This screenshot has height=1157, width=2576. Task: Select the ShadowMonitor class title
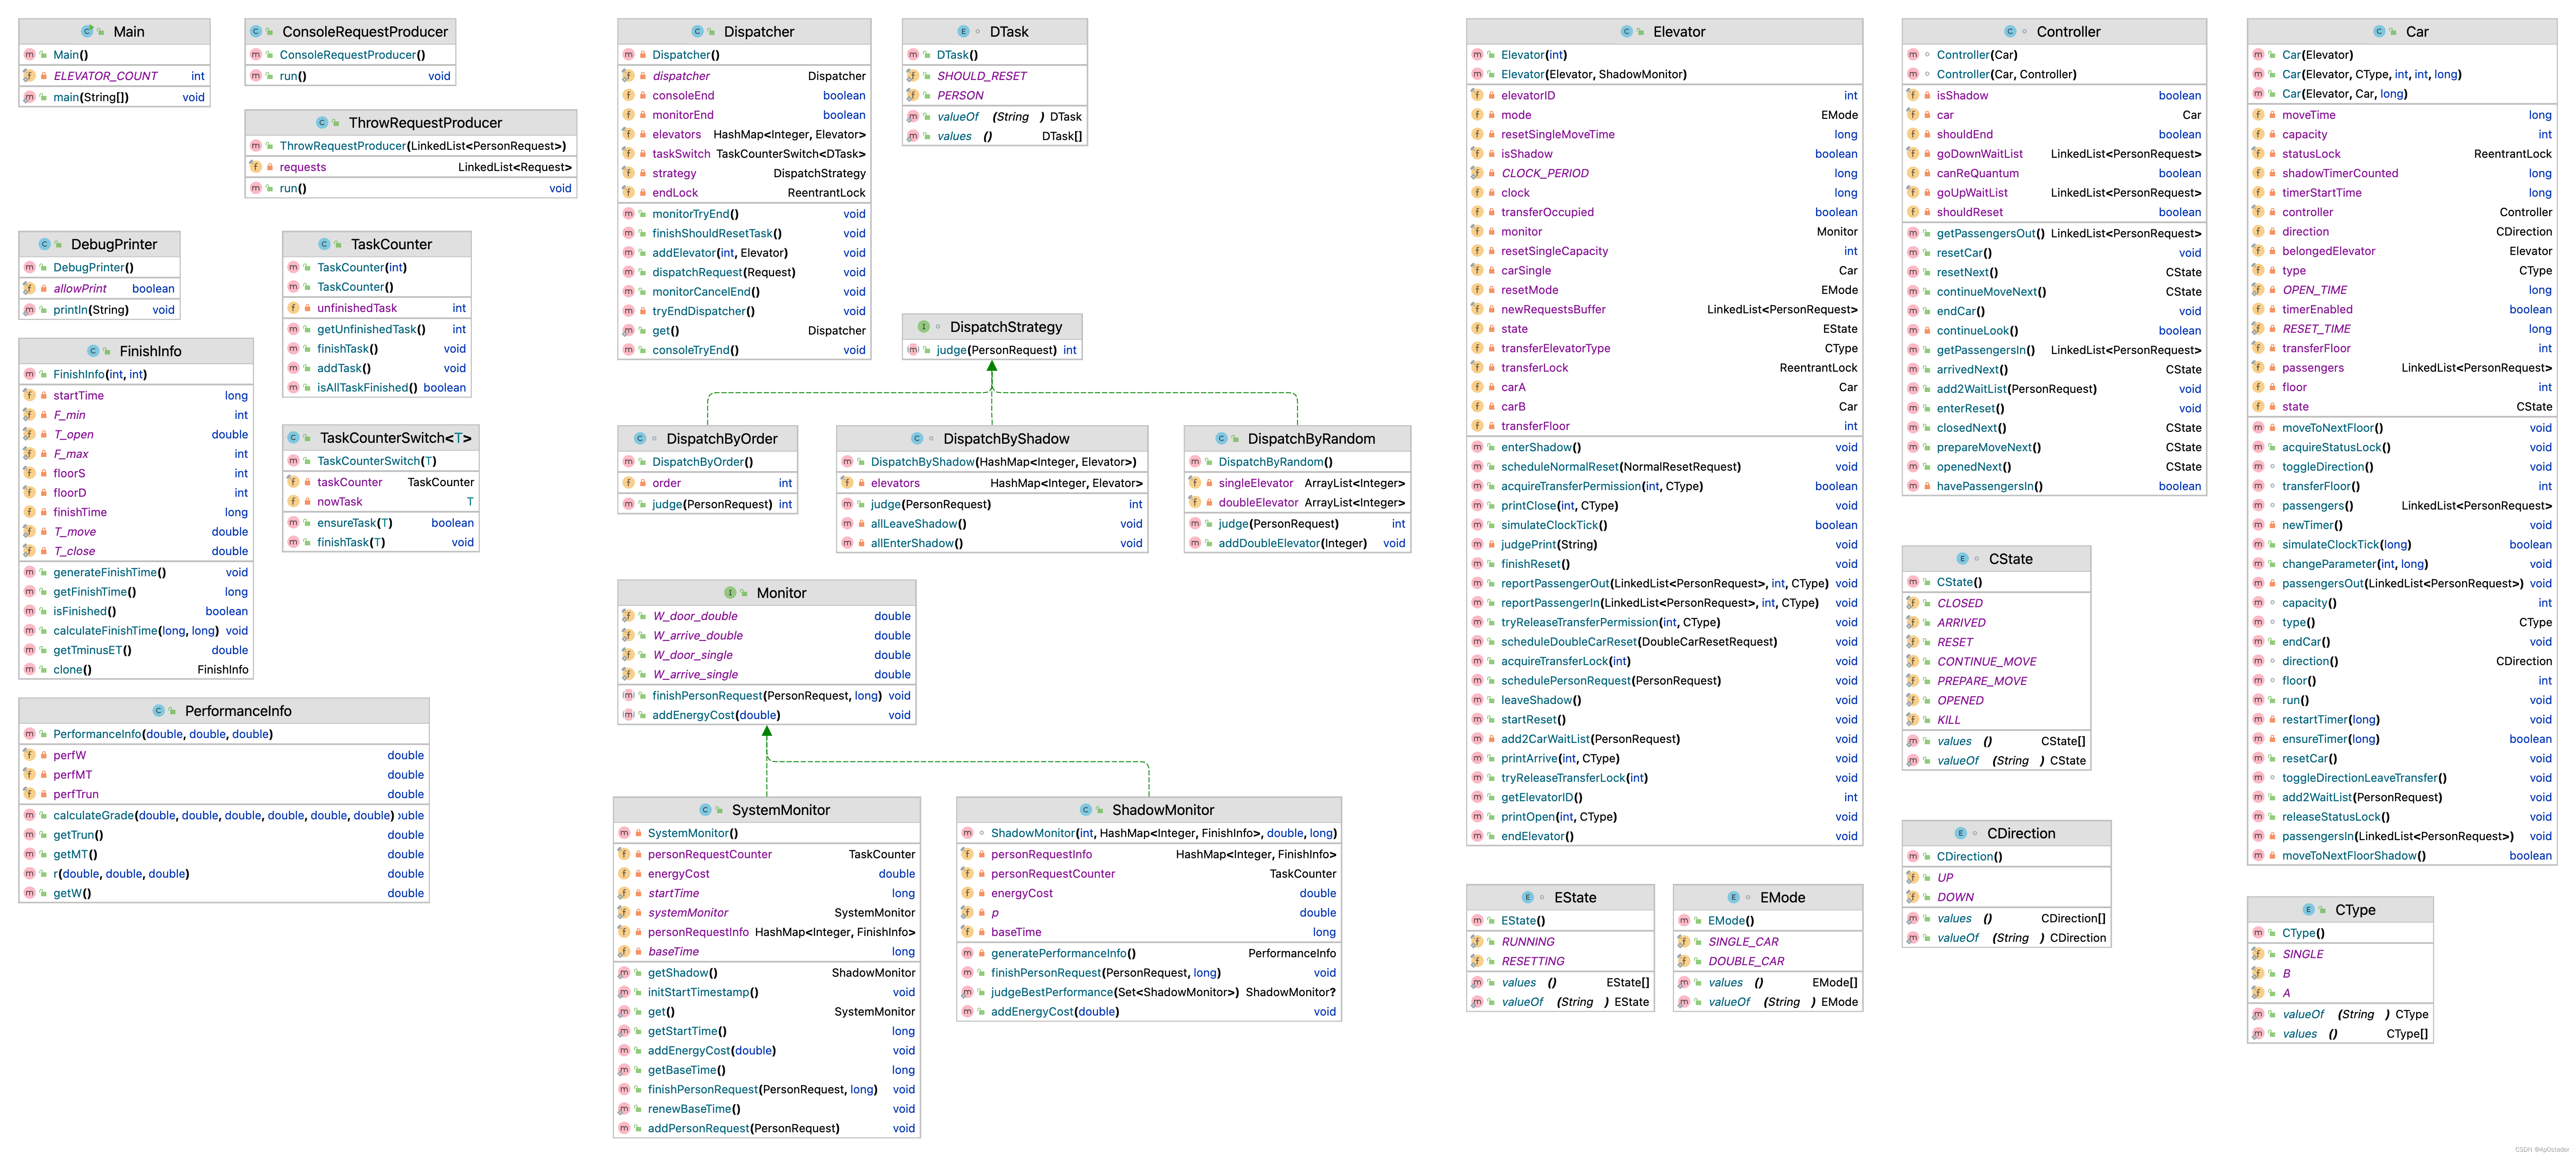1163,809
